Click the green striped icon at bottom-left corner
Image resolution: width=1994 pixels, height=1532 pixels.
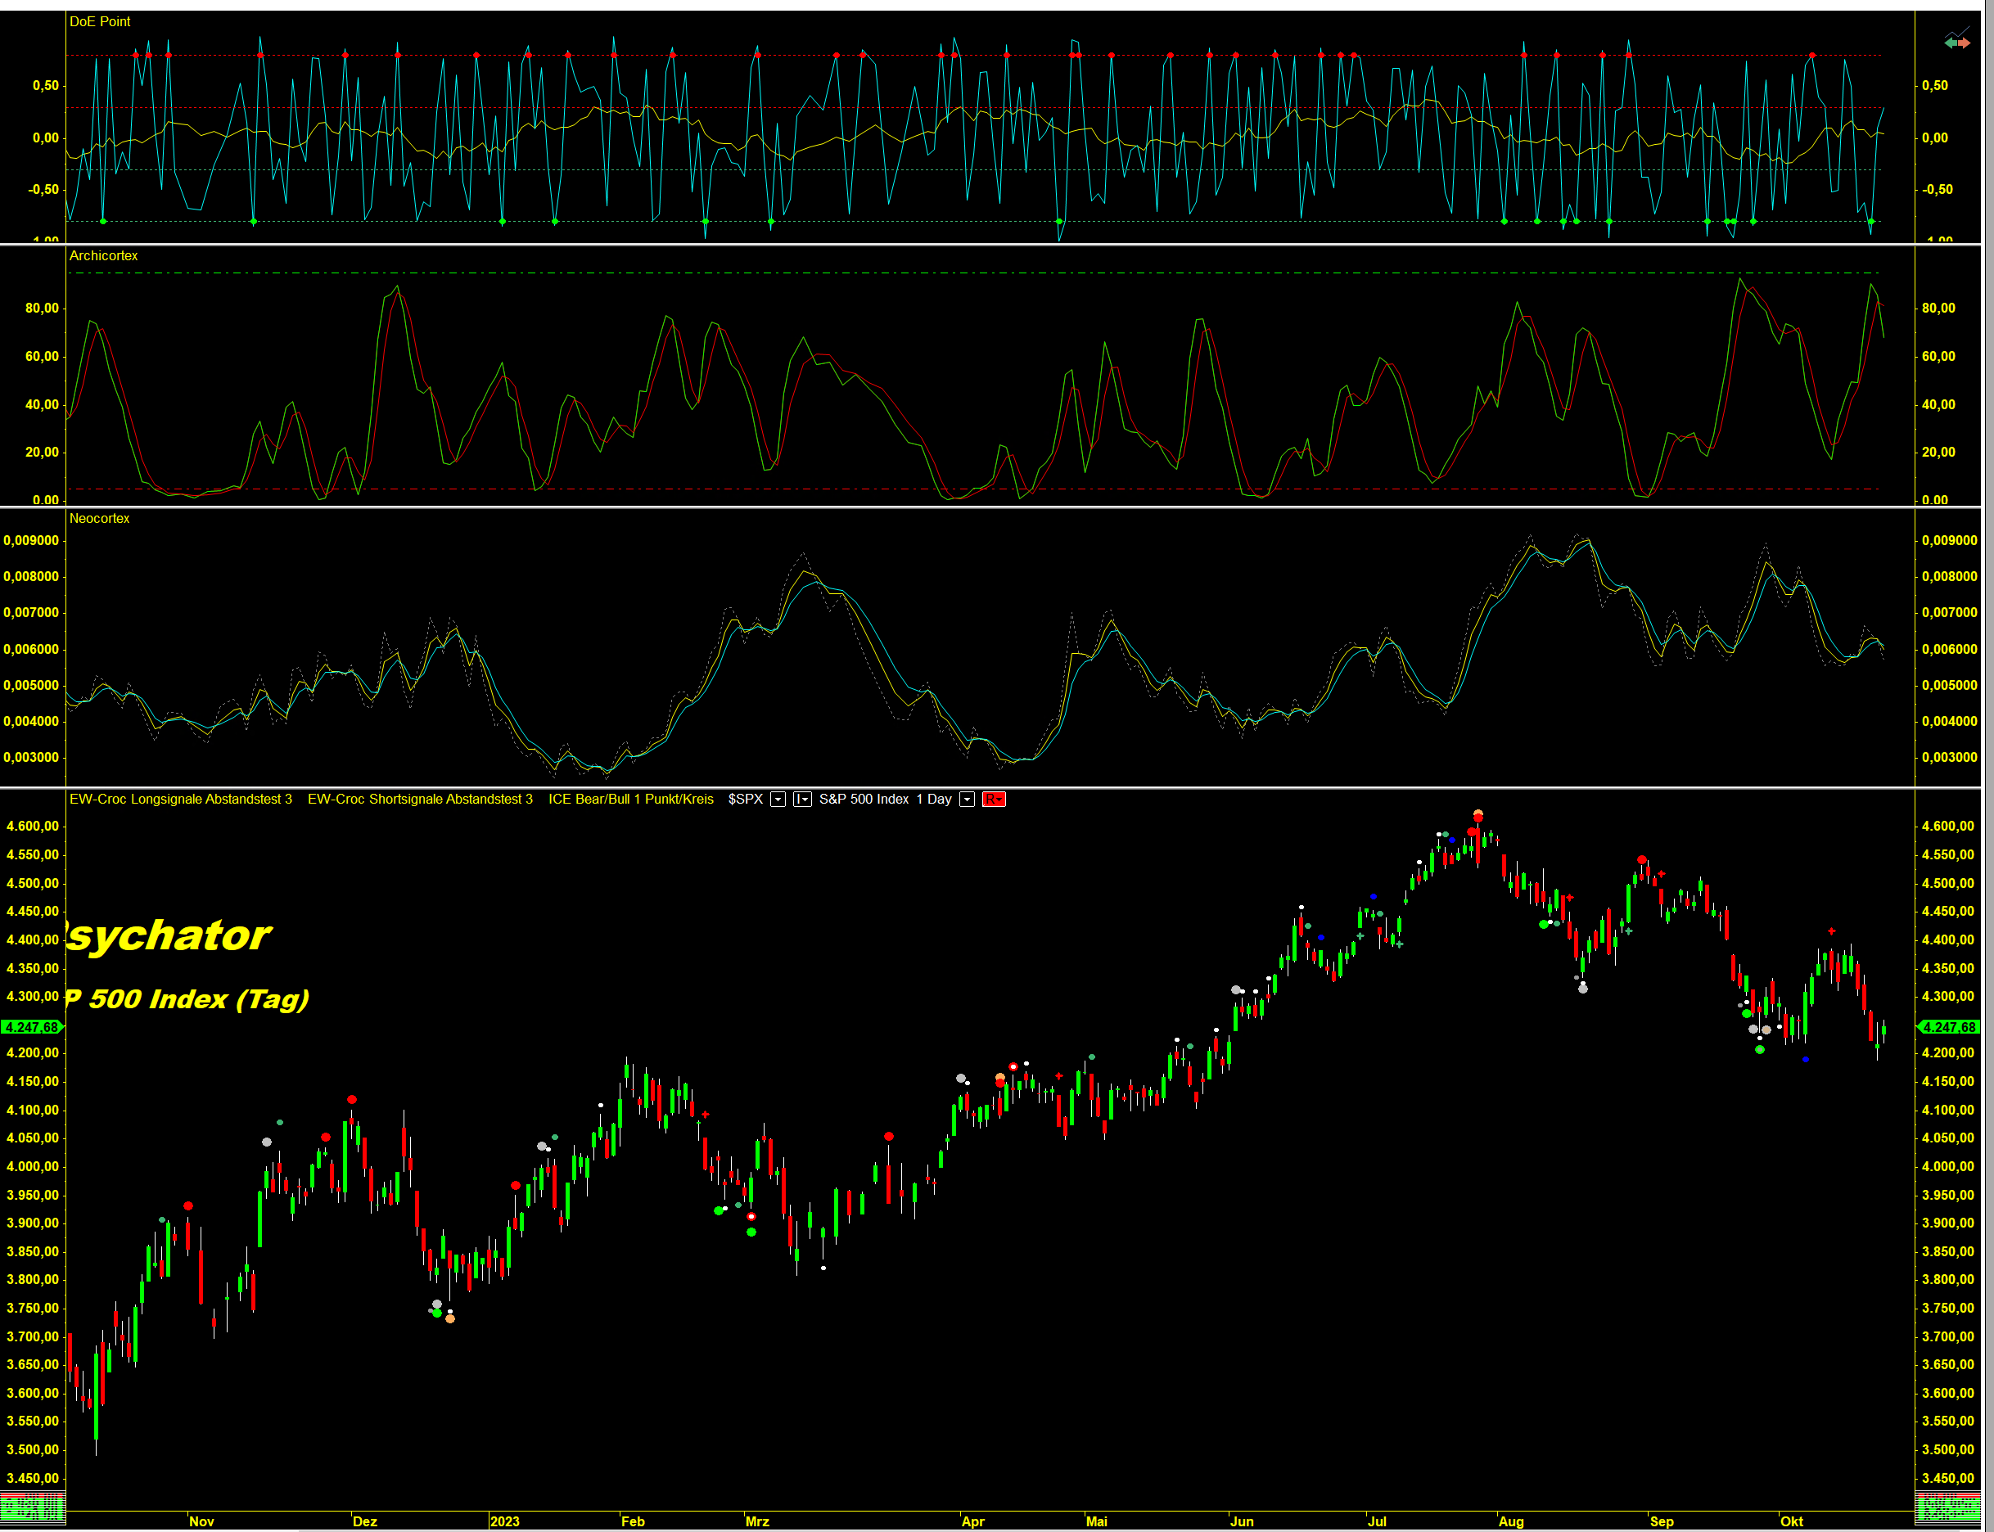click(x=32, y=1508)
